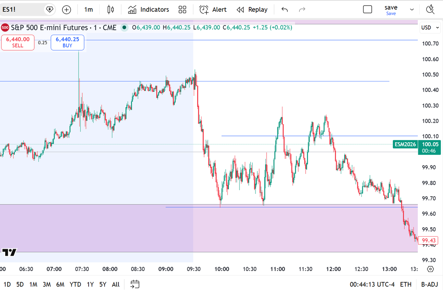The height and width of the screenshot is (290, 443).
Task: Open the candlestick chart type selector
Action: pyautogui.click(x=110, y=10)
